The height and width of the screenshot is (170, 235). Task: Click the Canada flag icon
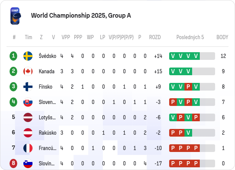[28, 71]
